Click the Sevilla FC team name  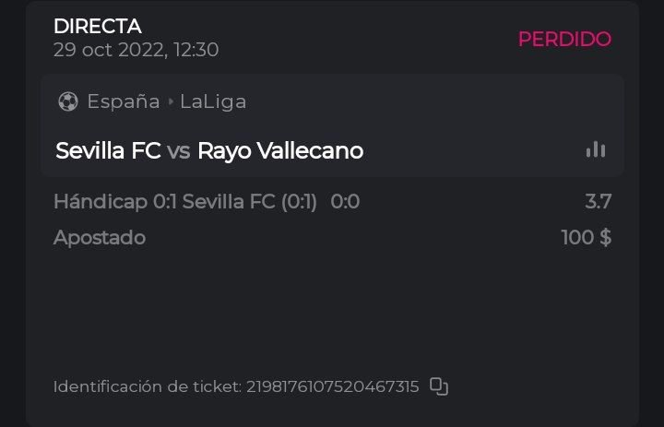click(x=108, y=150)
